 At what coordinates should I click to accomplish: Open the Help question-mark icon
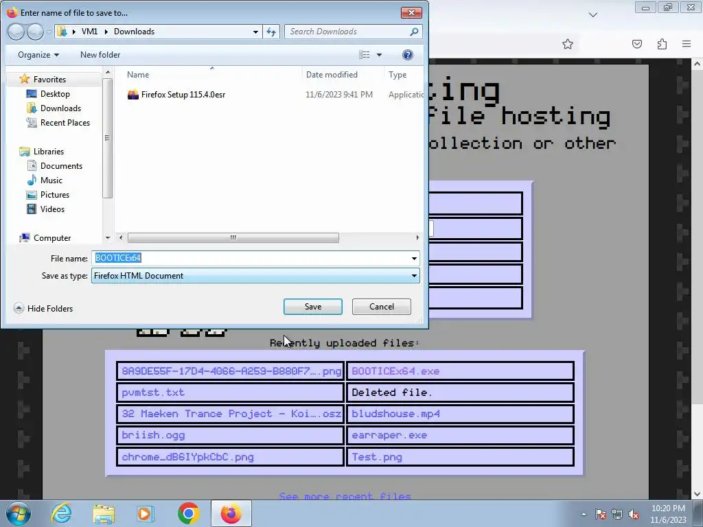407,55
